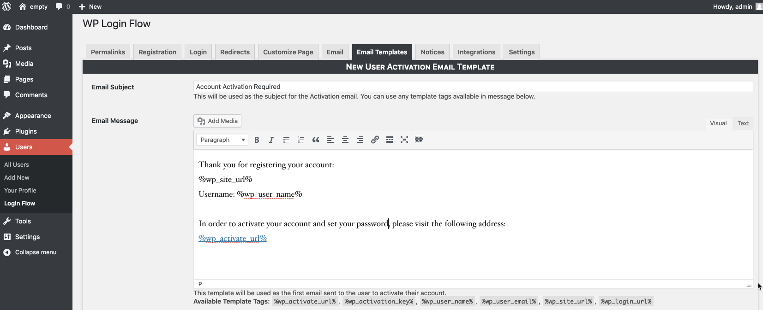Switch editor to Visual mode
The width and height of the screenshot is (763, 310).
click(718, 123)
